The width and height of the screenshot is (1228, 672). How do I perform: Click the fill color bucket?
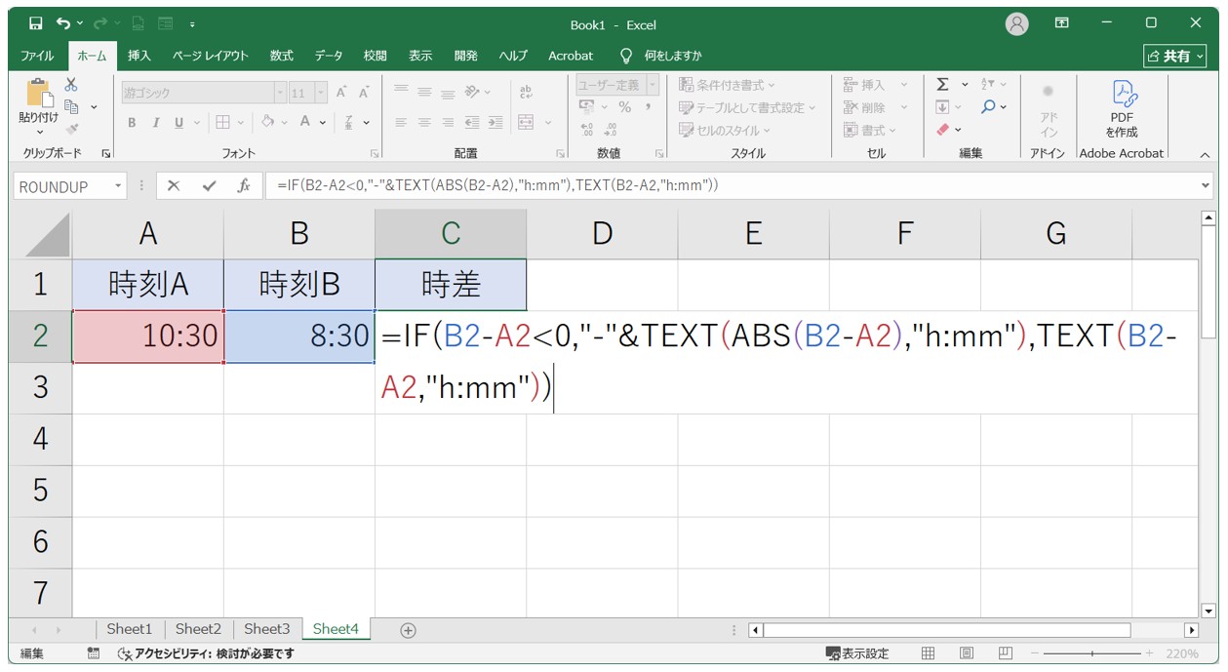coord(267,123)
